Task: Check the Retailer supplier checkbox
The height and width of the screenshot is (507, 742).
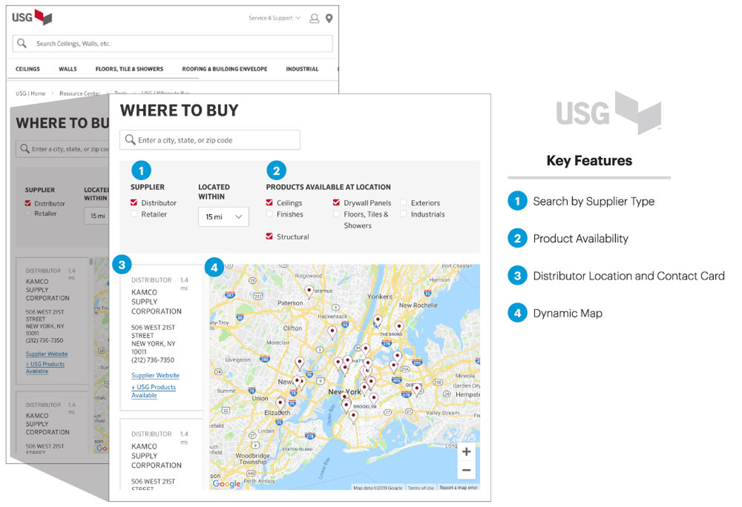Action: 134,213
